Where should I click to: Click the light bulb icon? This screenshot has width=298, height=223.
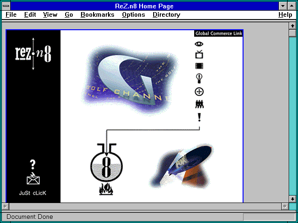(199, 79)
